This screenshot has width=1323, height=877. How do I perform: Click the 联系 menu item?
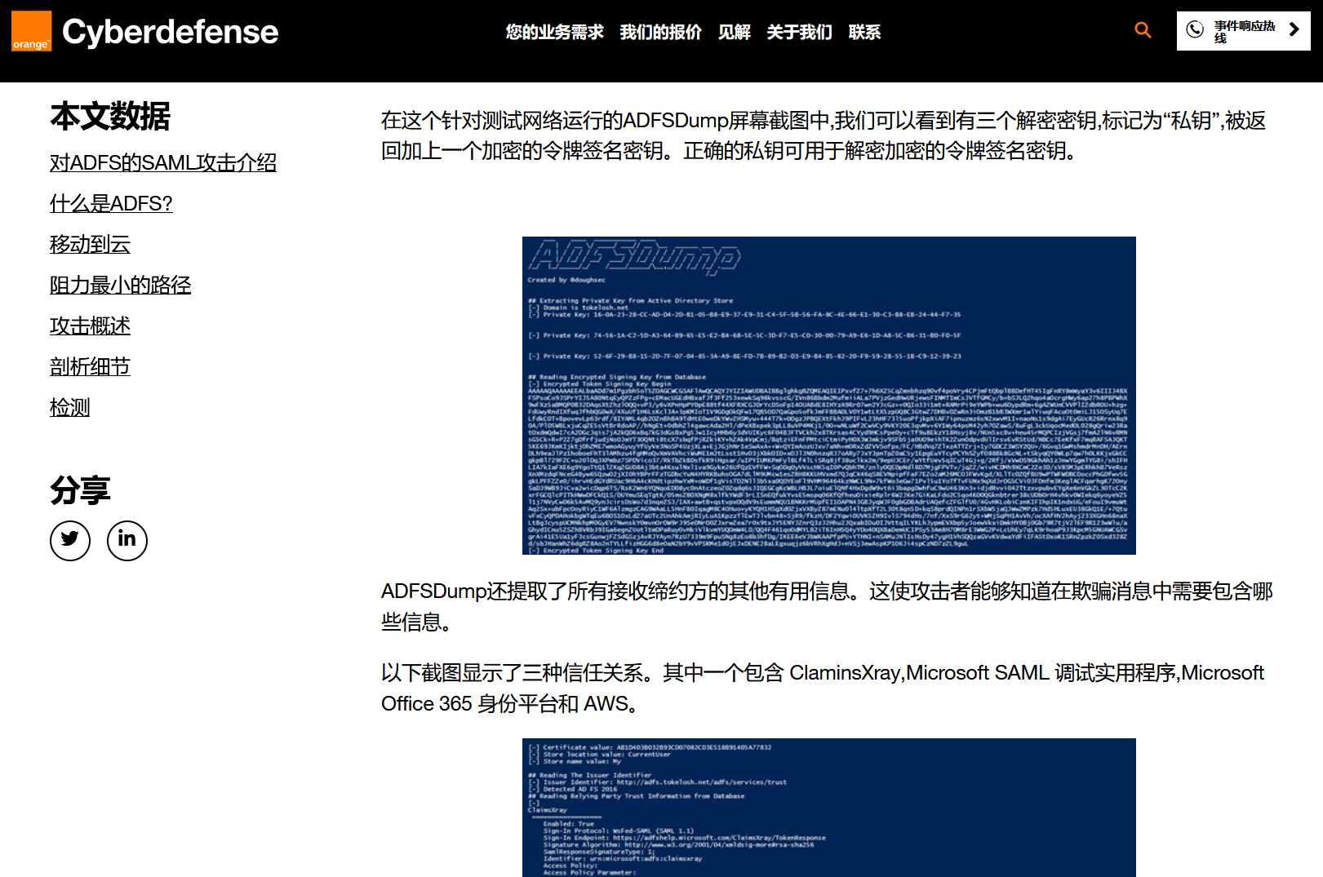(x=864, y=32)
